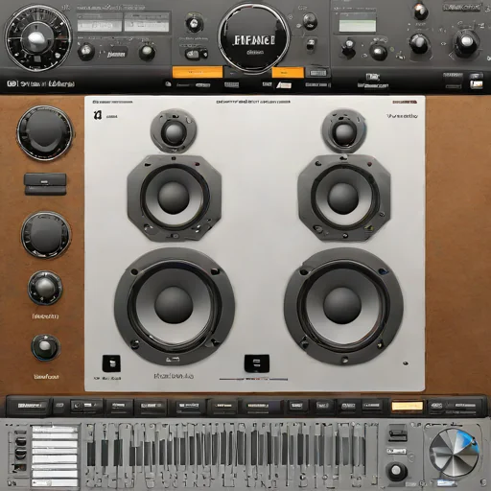Click the dark oval button between two small knobs
This screenshot has width=491, height=491.
(116, 53)
